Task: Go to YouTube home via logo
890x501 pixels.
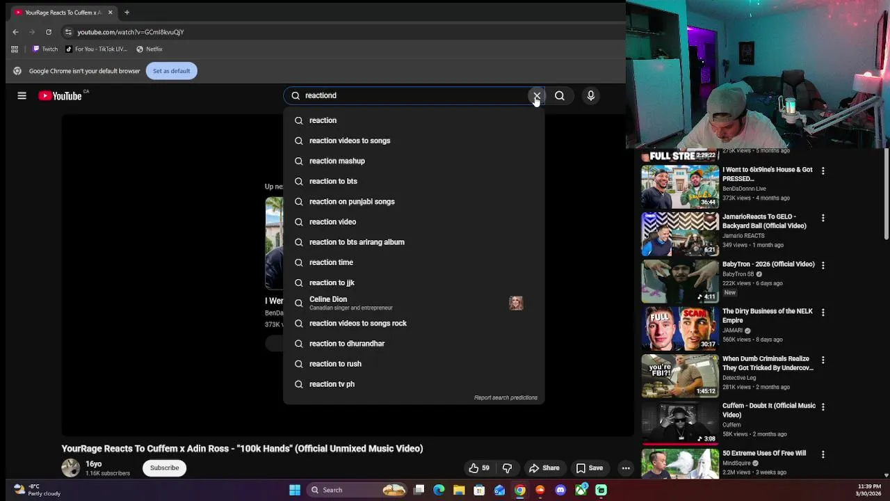Action: pos(60,96)
